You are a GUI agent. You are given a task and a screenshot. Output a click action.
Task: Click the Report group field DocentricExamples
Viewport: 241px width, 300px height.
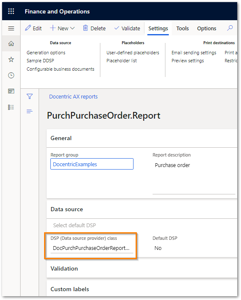[x=92, y=164]
